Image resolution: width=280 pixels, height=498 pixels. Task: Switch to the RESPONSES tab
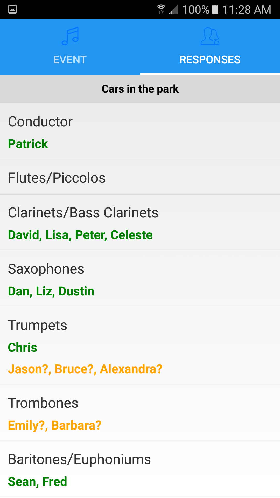coord(210,59)
